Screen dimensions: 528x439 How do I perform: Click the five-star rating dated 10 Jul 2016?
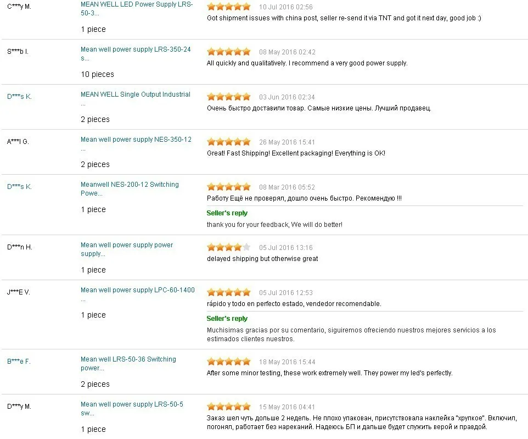pos(228,7)
